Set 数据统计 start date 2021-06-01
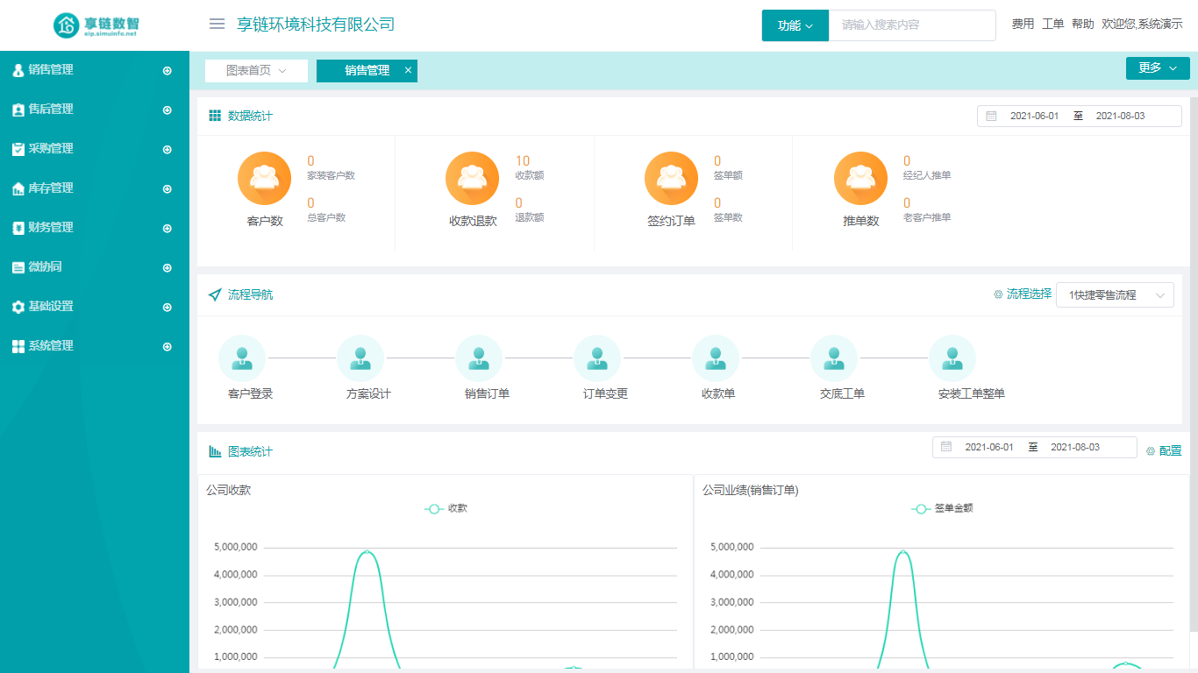Screen dimensions: 1198x673 point(1034,116)
